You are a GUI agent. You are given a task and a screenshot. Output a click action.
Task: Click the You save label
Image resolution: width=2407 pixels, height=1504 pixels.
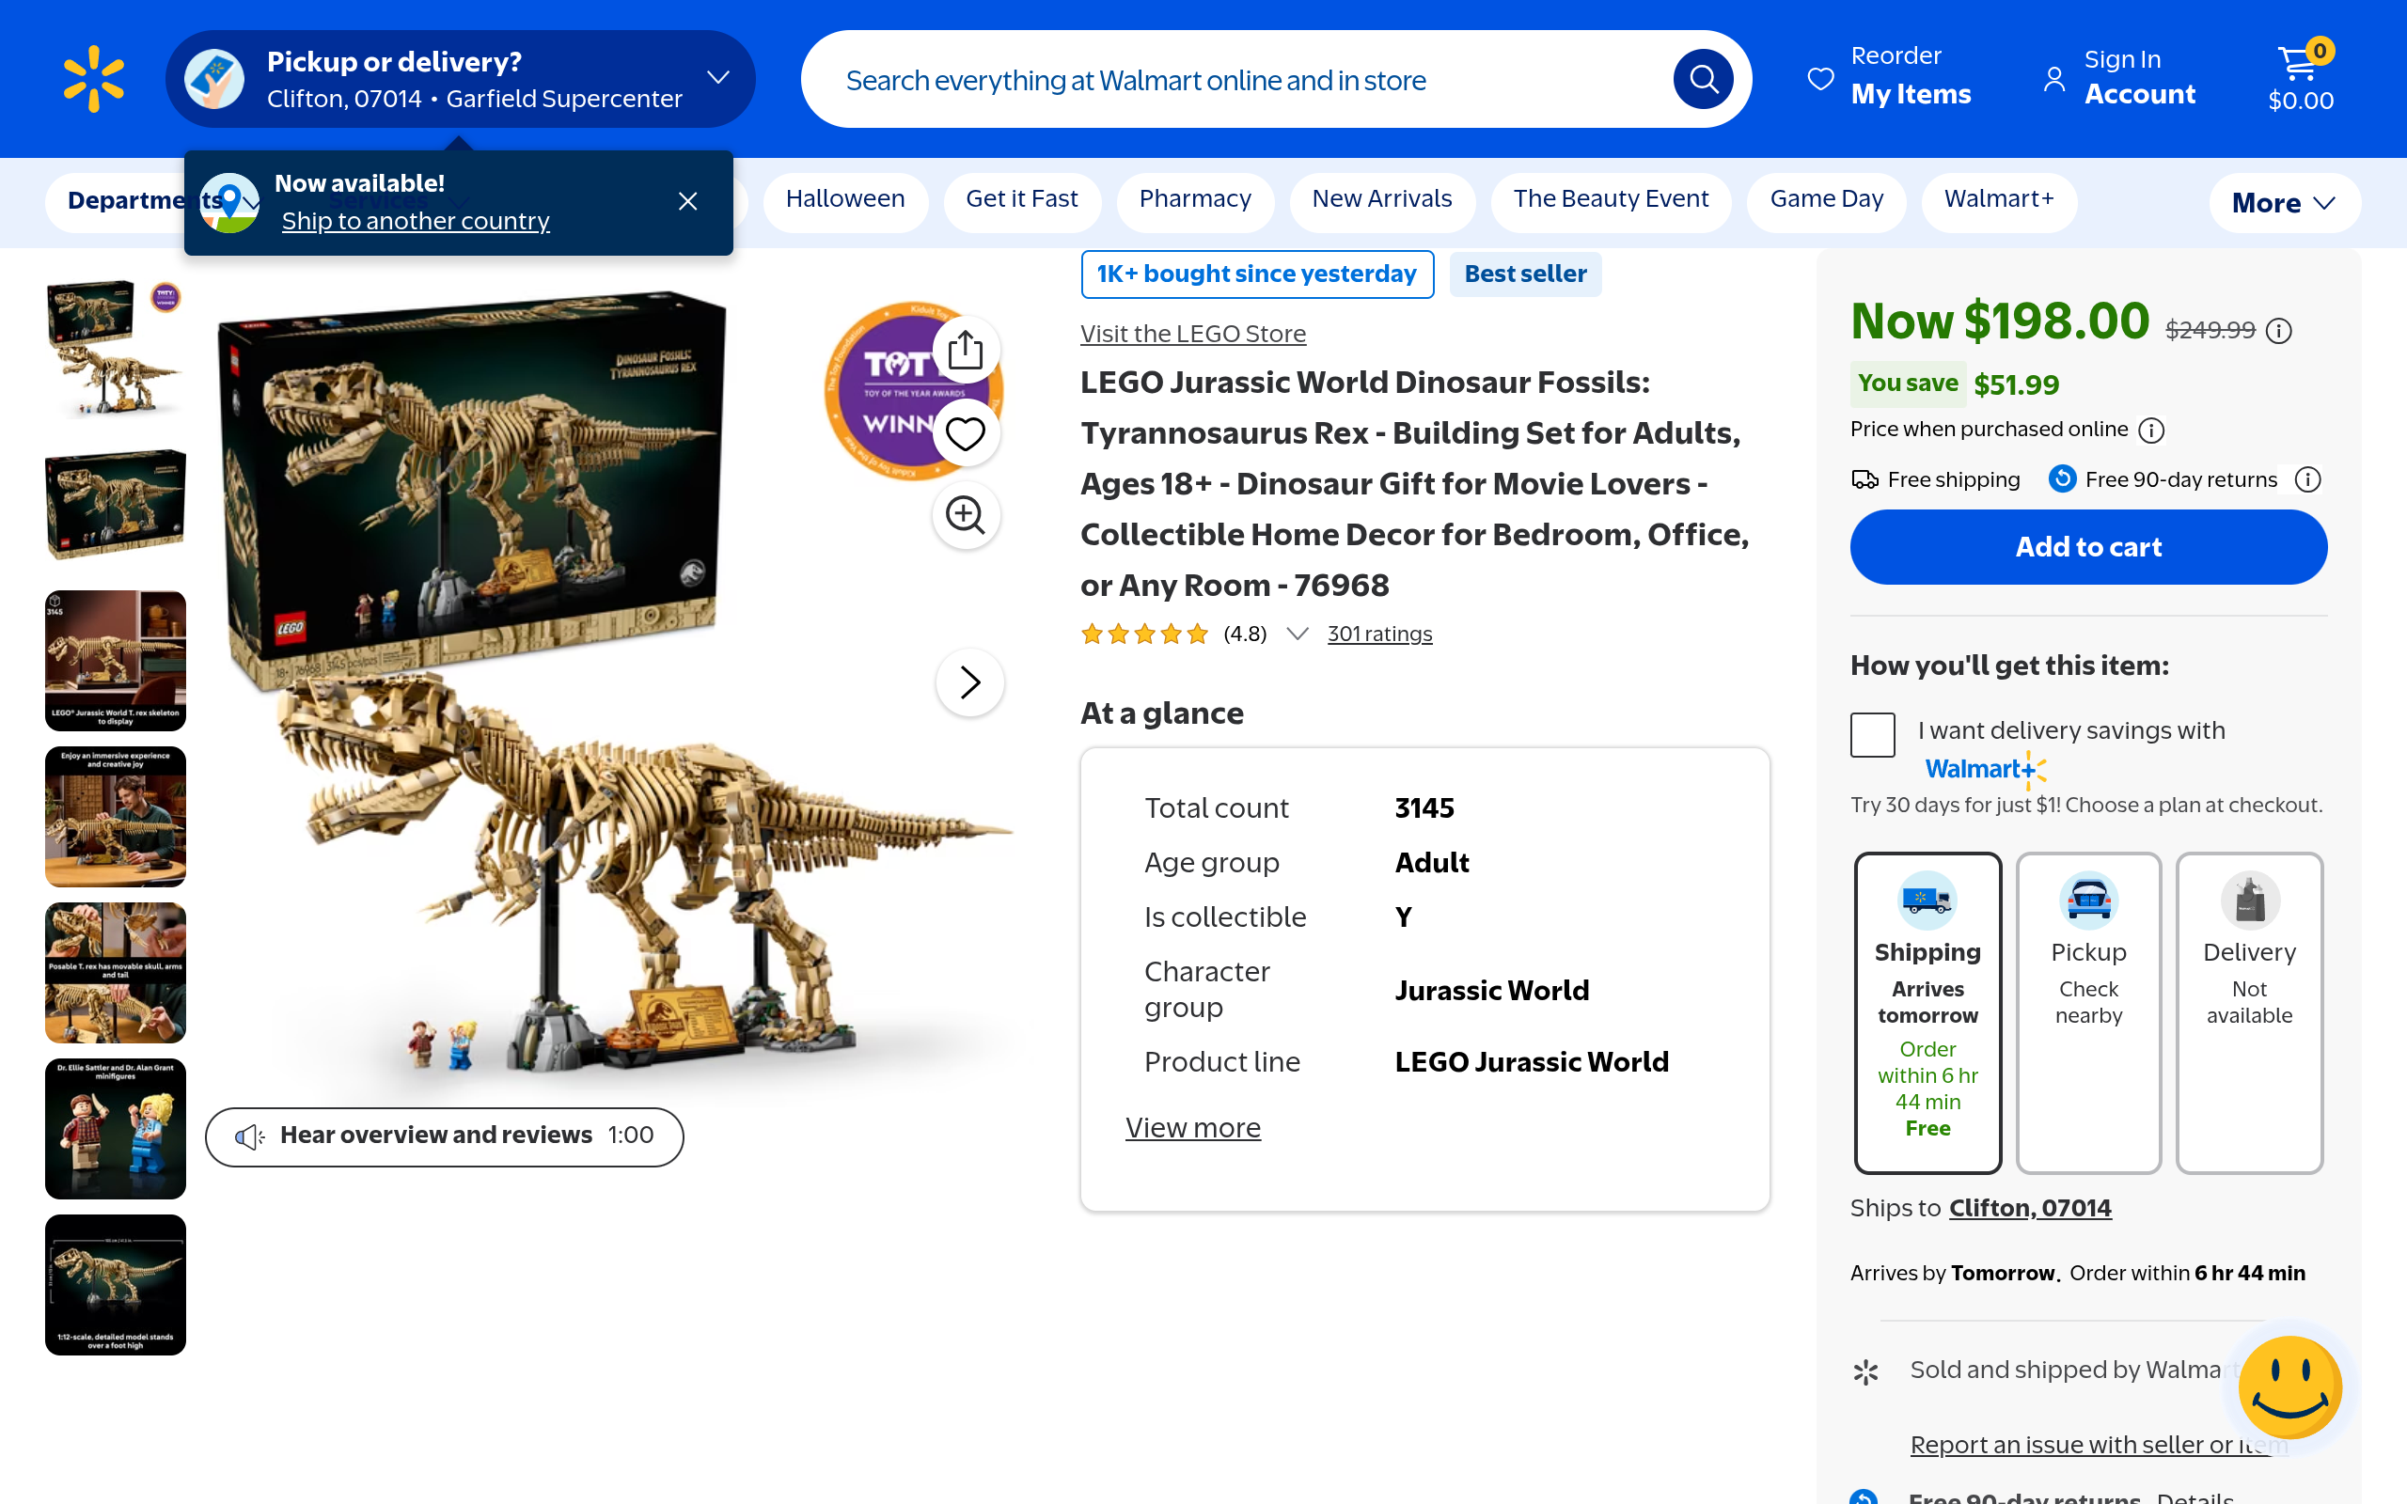[1908, 383]
